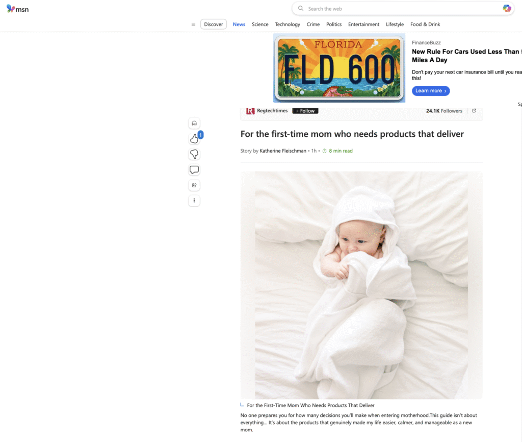Click the baby in towel article image
The height and width of the screenshot is (442, 522).
click(361, 285)
